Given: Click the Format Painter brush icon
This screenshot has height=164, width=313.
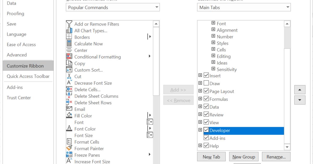Looking at the screenshot, I should point(69,148).
